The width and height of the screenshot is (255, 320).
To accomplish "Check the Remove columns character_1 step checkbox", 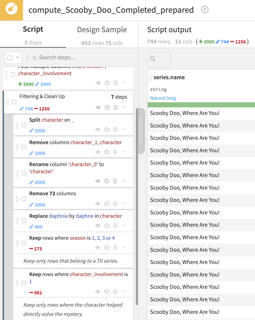I will click(24, 147).
